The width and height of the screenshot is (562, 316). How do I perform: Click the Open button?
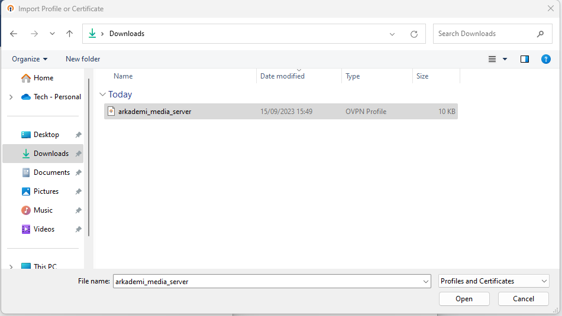pos(464,299)
